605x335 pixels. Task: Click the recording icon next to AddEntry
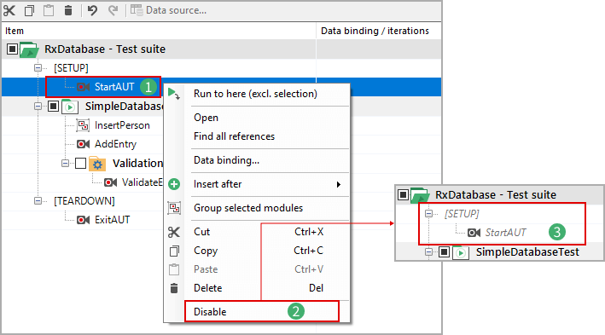click(84, 144)
